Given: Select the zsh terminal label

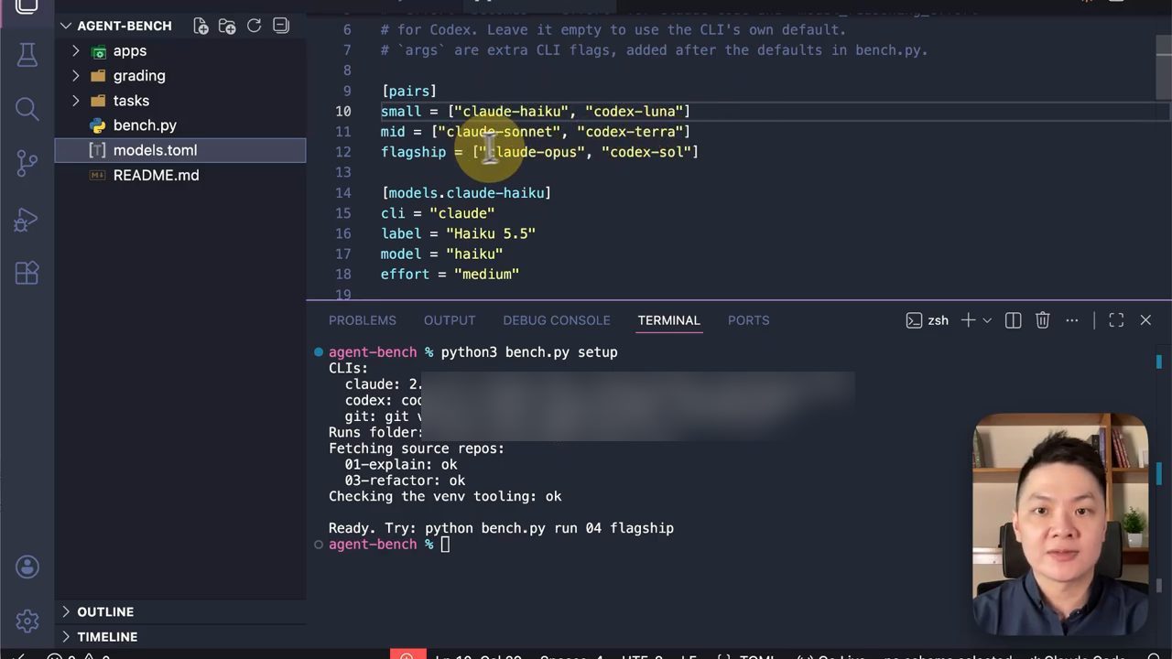Looking at the screenshot, I should point(927,320).
